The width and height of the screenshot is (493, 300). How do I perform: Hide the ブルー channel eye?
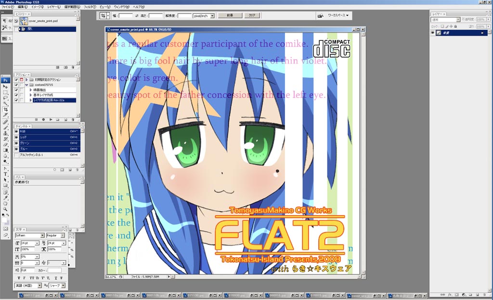point(16,149)
